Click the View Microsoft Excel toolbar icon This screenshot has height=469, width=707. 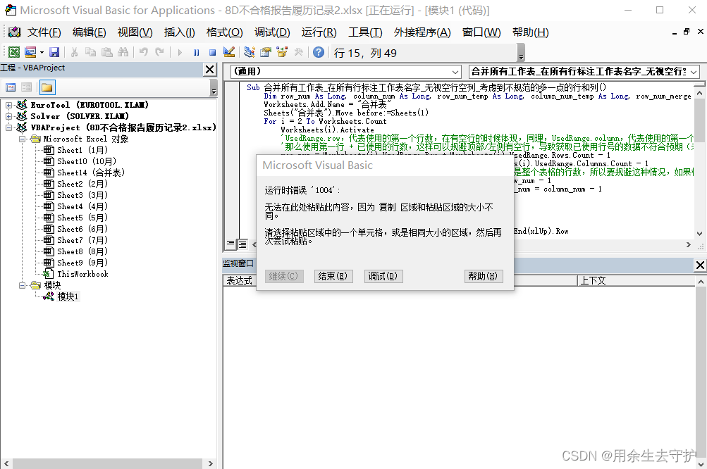coord(14,52)
